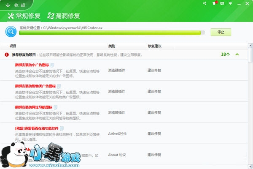
Task: Open the skin shirt icon with badge
Action: click(215, 3)
